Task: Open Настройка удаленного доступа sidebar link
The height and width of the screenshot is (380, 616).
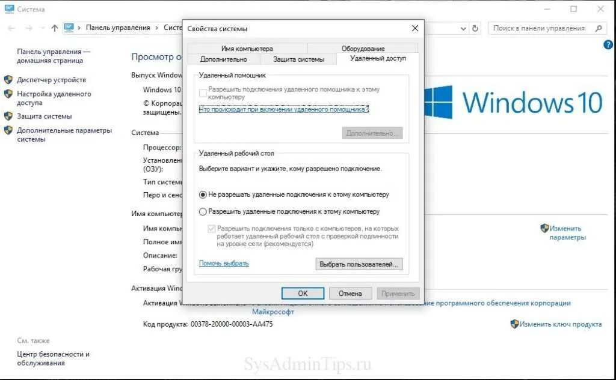Action: pos(54,98)
